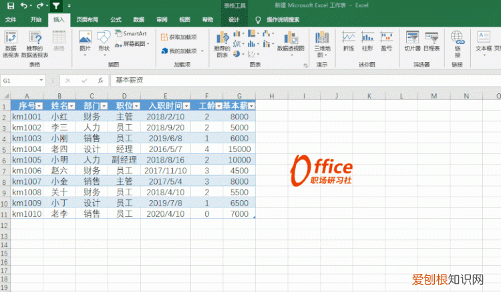Open Recommended PivotTables (推荐的数据透视表)

pos(35,44)
